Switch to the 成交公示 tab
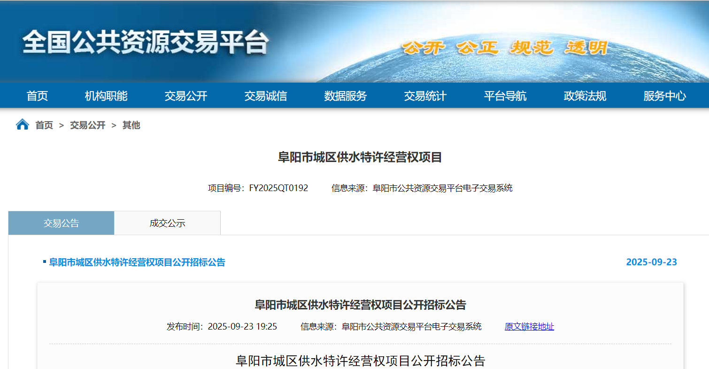 point(168,223)
